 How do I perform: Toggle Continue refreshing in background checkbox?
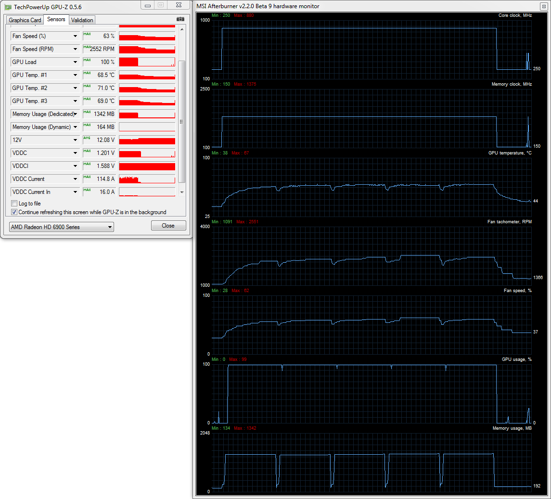(14, 212)
